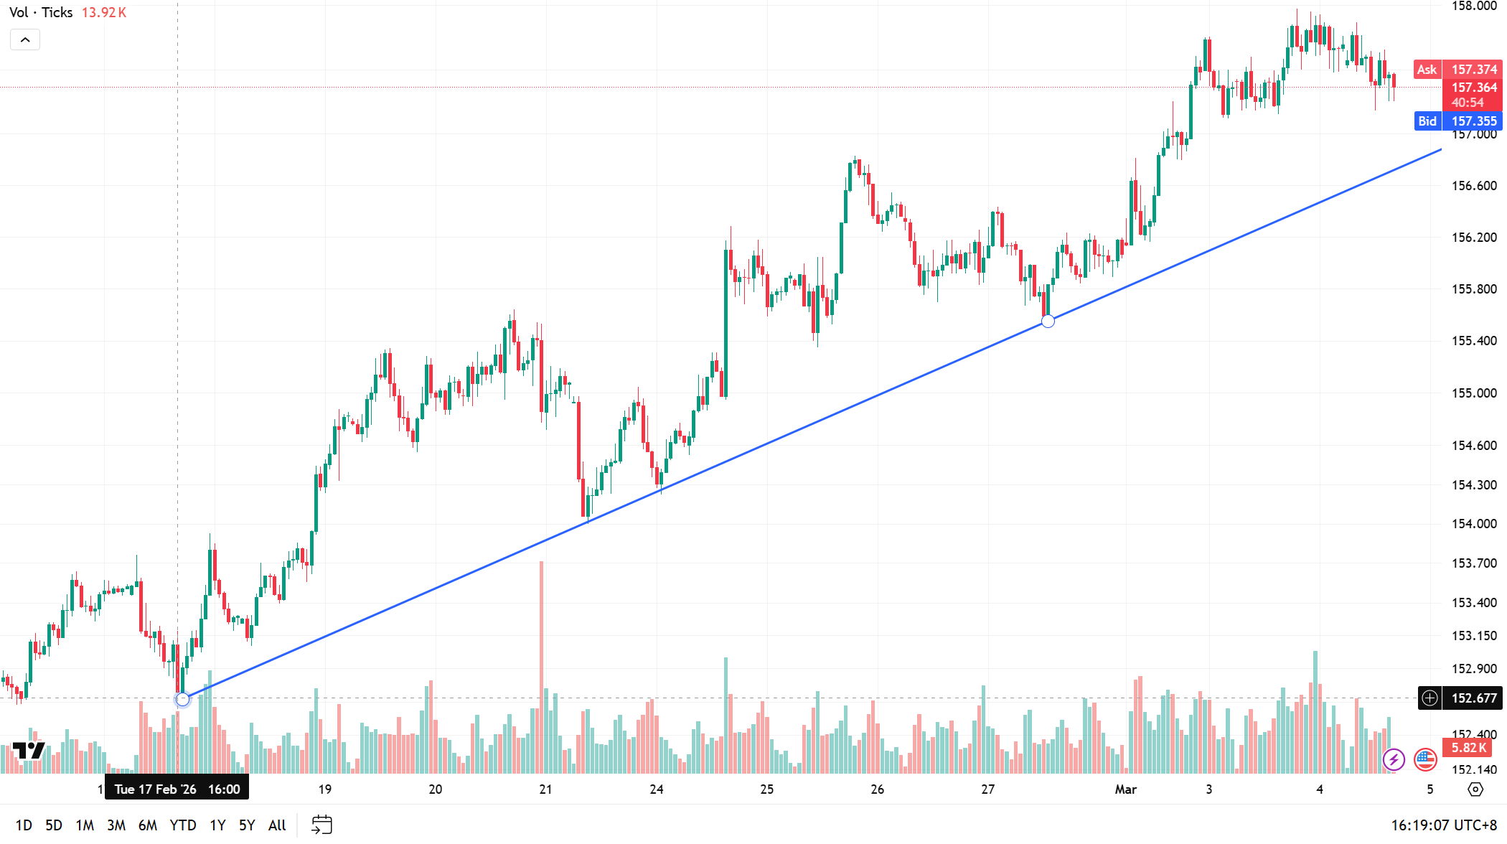Collapse the indicator legend with chevron
The height and width of the screenshot is (844, 1507).
tap(25, 40)
